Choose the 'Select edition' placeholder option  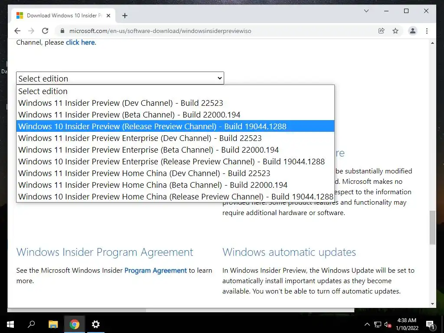(175, 91)
